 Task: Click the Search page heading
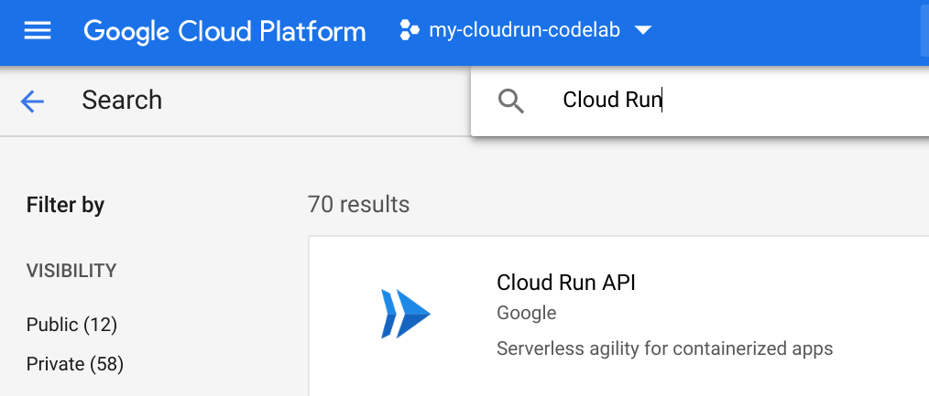[122, 101]
